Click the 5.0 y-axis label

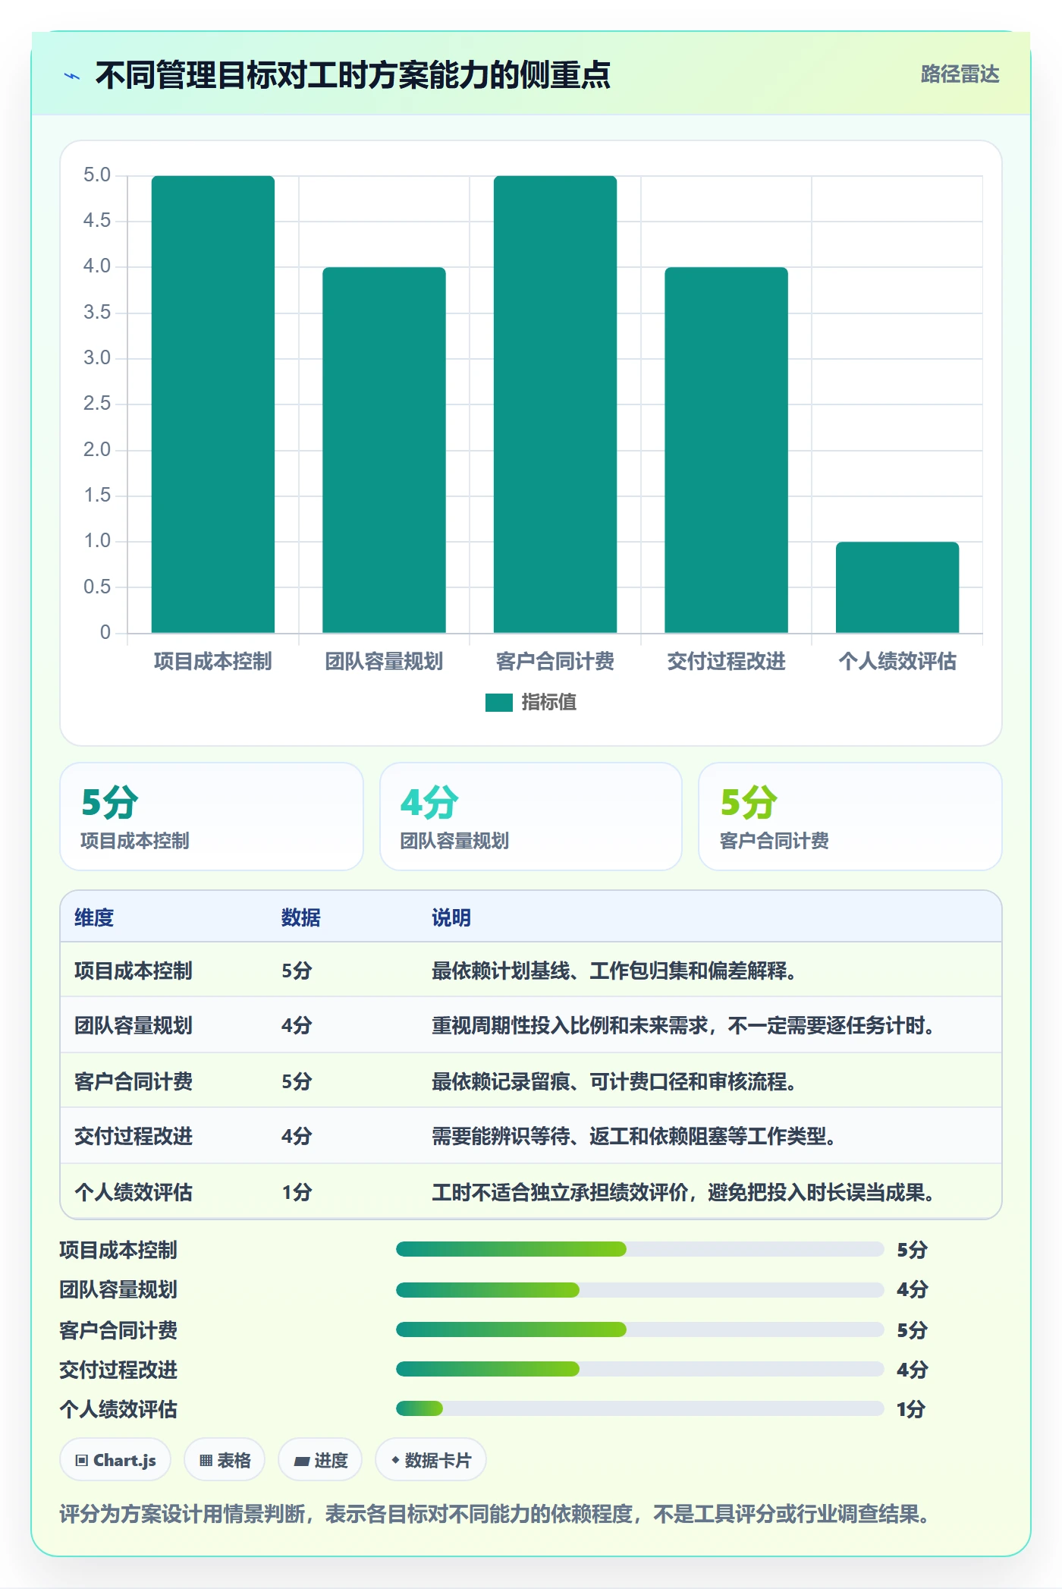click(x=97, y=175)
